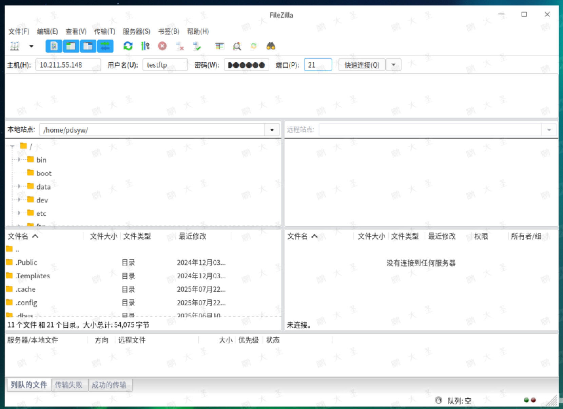Toggle the message log display
Viewport: 563px width, 409px height.
coord(54,46)
